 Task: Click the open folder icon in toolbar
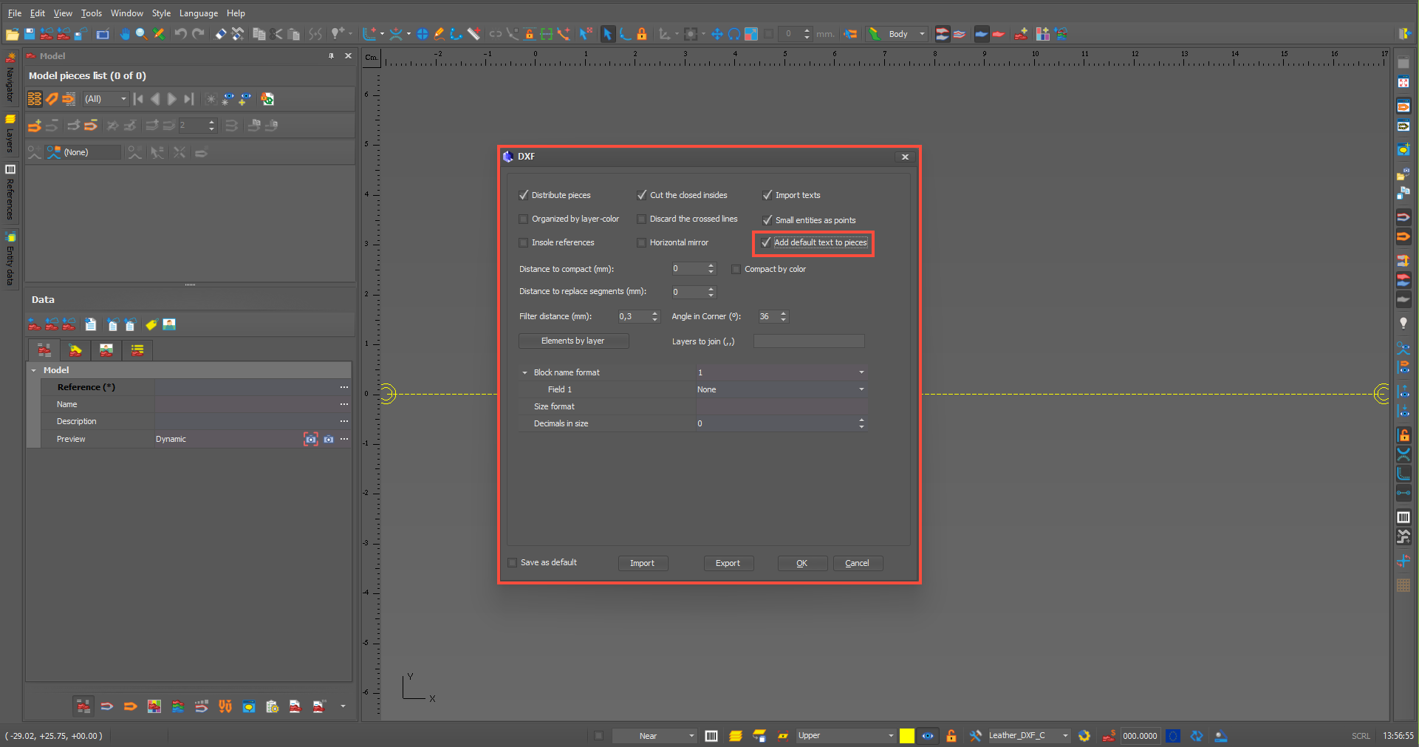(12, 34)
